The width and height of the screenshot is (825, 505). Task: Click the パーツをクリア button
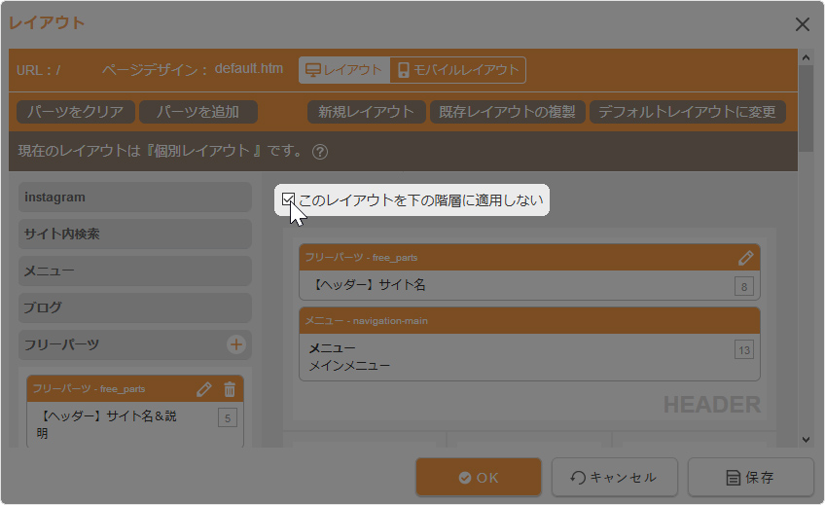pos(75,112)
